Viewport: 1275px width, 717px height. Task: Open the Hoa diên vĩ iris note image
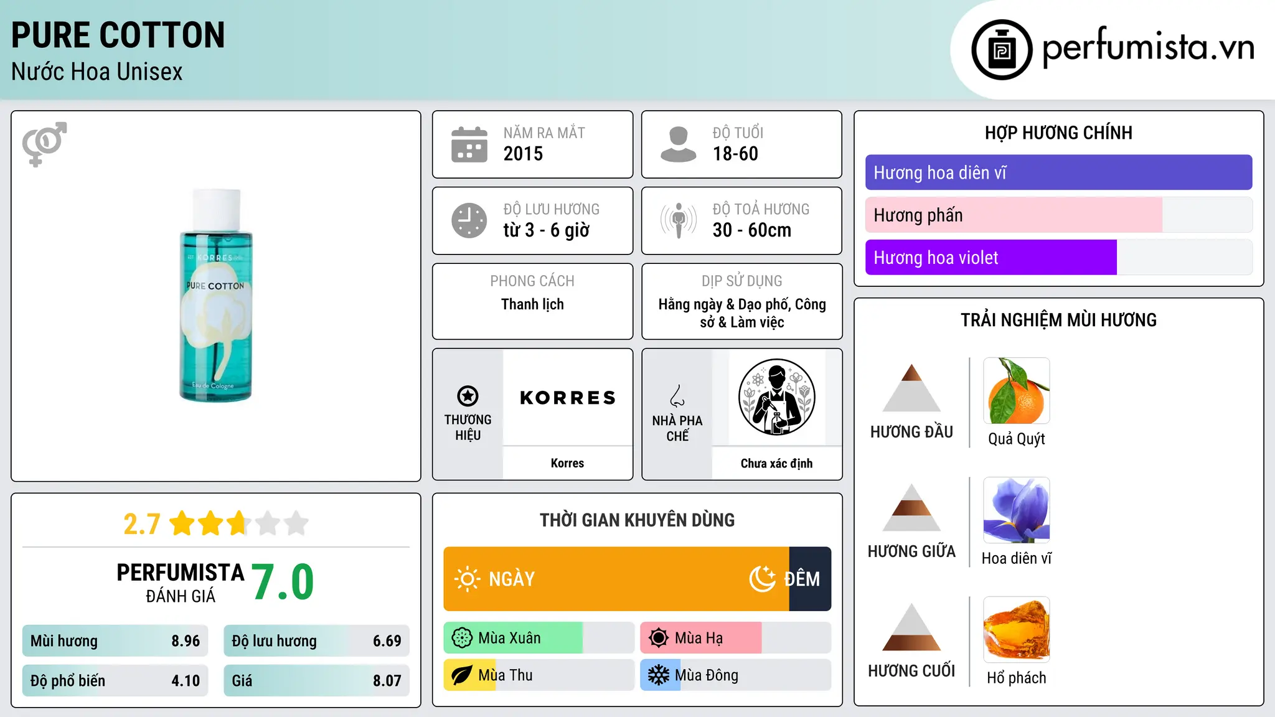(x=1017, y=510)
